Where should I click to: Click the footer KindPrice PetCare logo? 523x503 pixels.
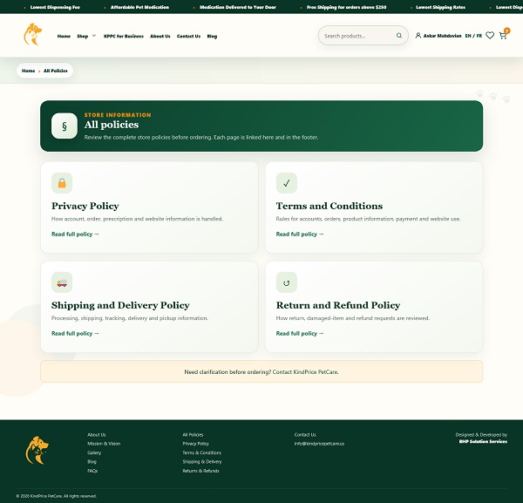click(x=37, y=451)
